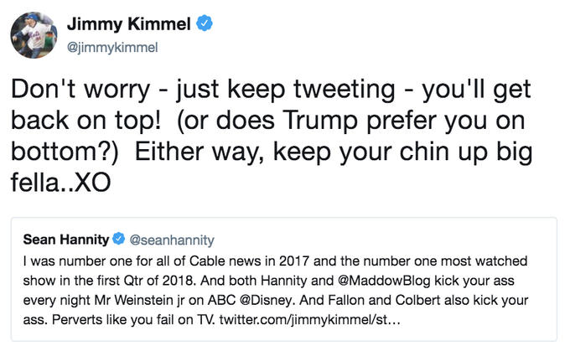Click the year "2017" in quoted tweet
This screenshot has height=351, width=570.
pos(294,261)
